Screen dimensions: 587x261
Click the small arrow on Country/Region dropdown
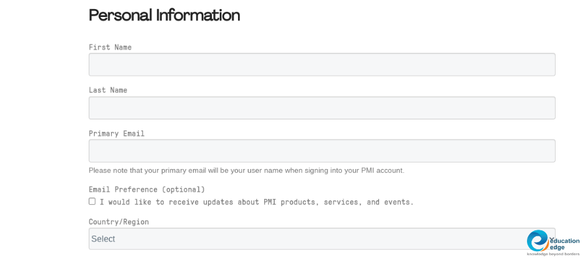click(x=551, y=238)
